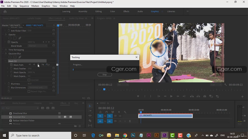Click Add Marker in program monitor

pyautogui.click(x=138, y=96)
